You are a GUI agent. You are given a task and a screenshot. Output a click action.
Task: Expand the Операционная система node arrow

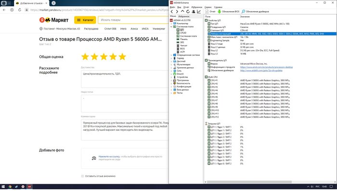click(171, 55)
